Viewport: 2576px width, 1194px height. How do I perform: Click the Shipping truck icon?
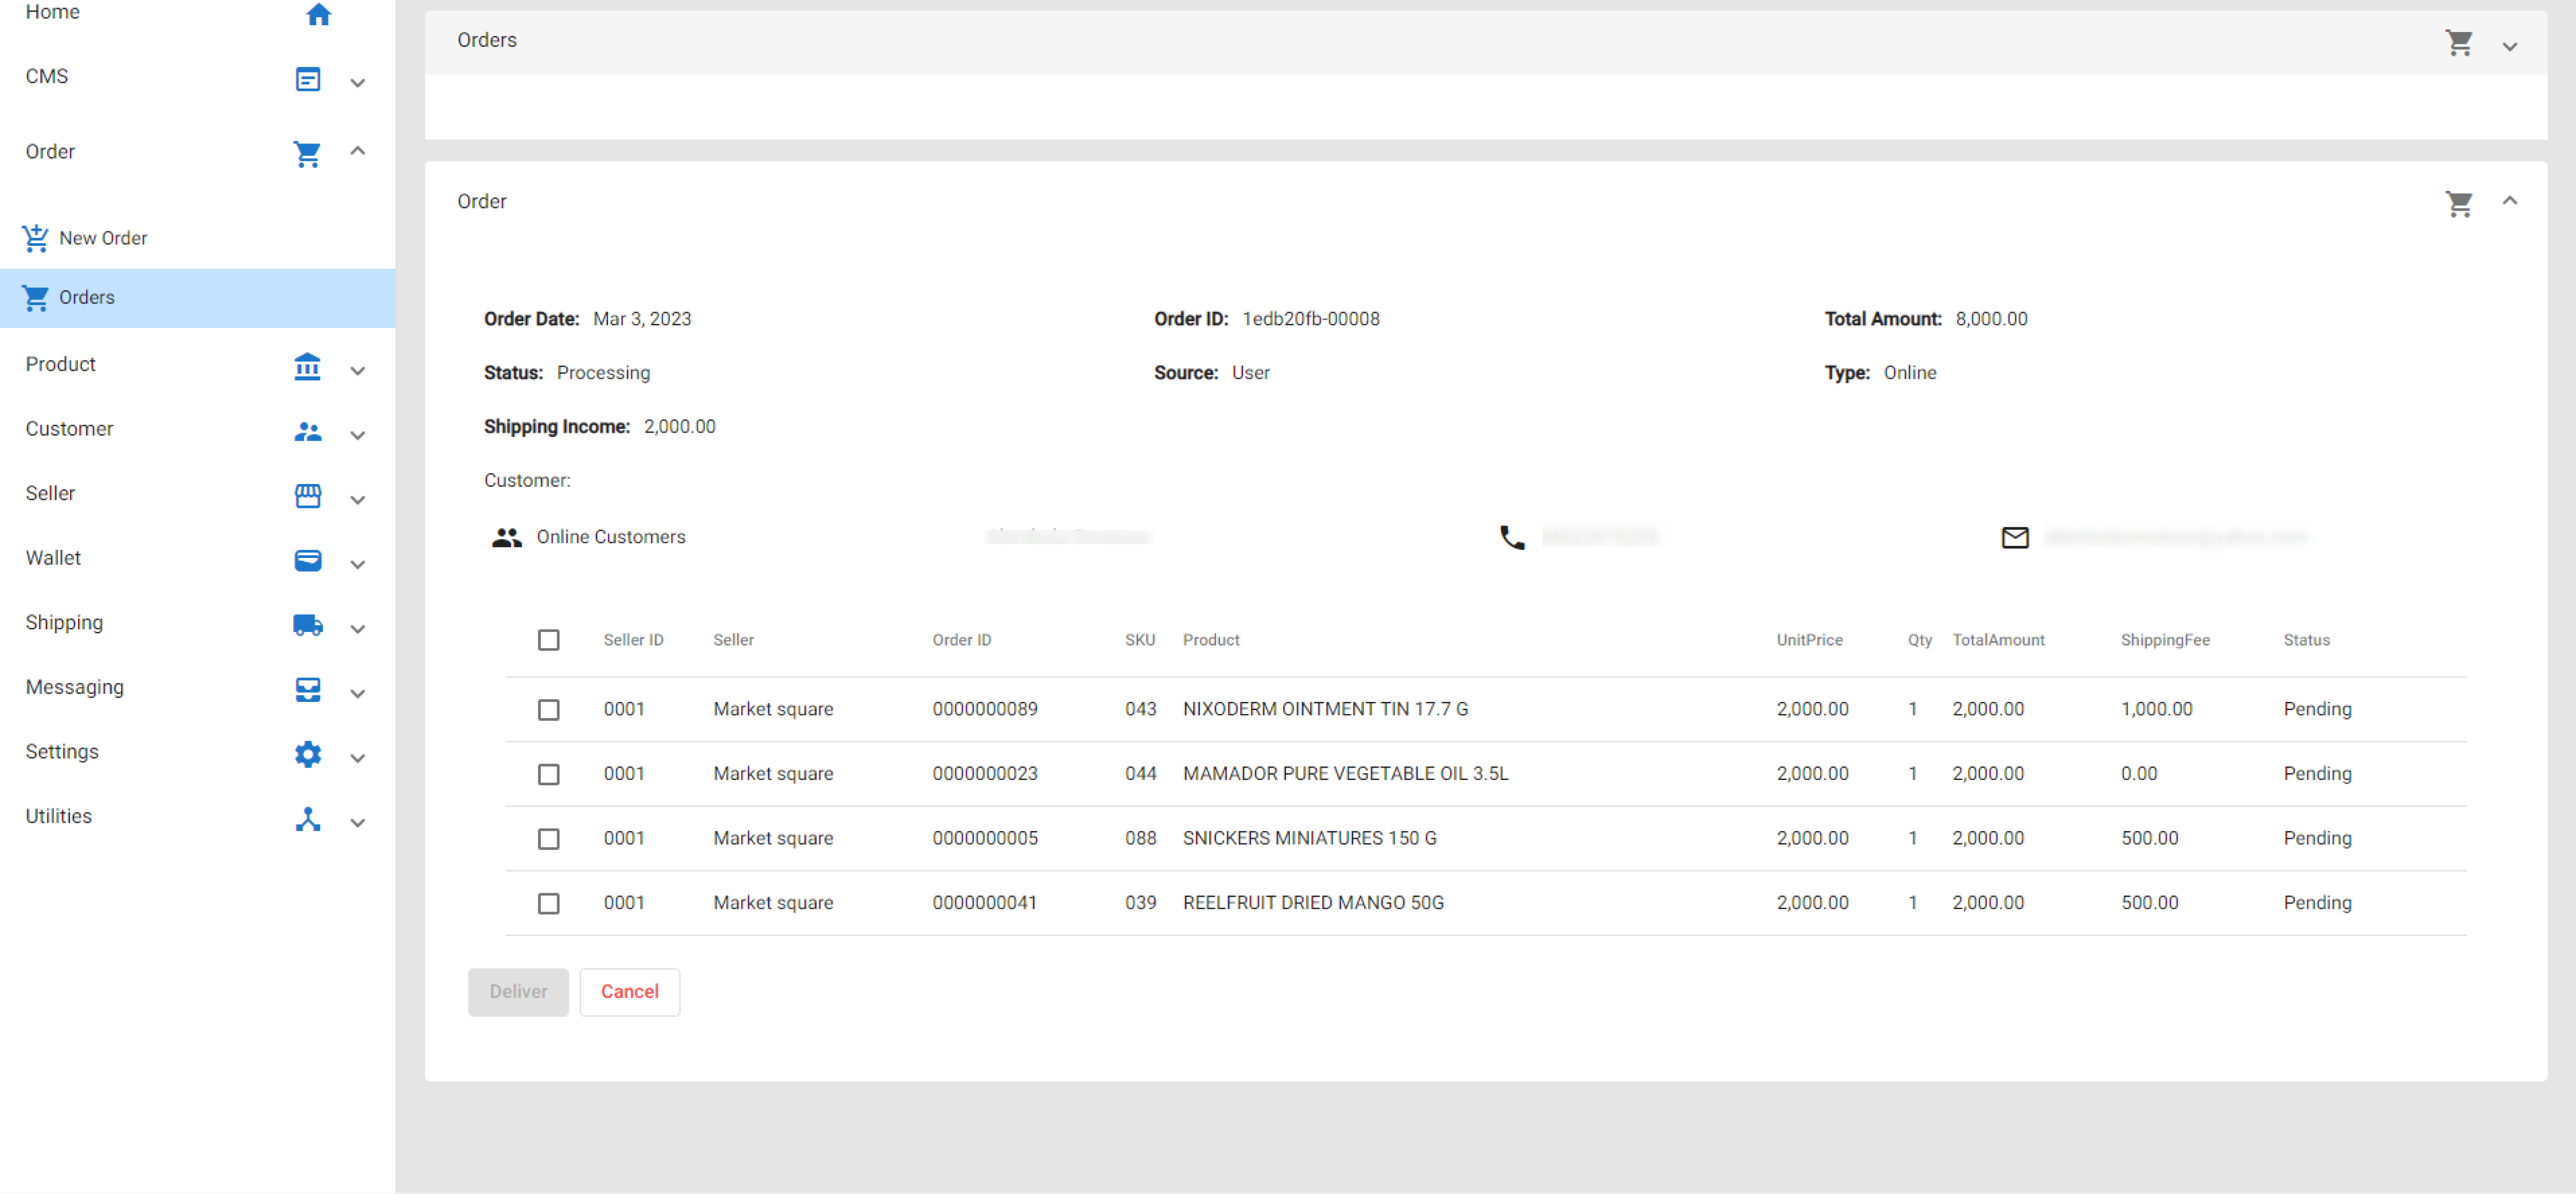307,625
